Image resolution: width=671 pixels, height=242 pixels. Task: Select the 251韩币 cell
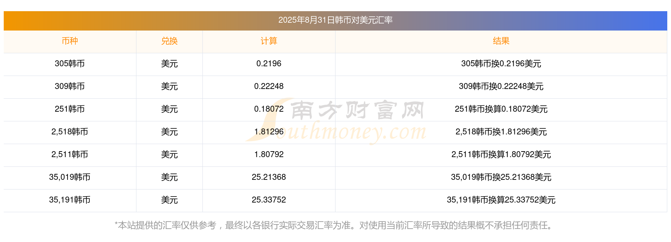70,109
